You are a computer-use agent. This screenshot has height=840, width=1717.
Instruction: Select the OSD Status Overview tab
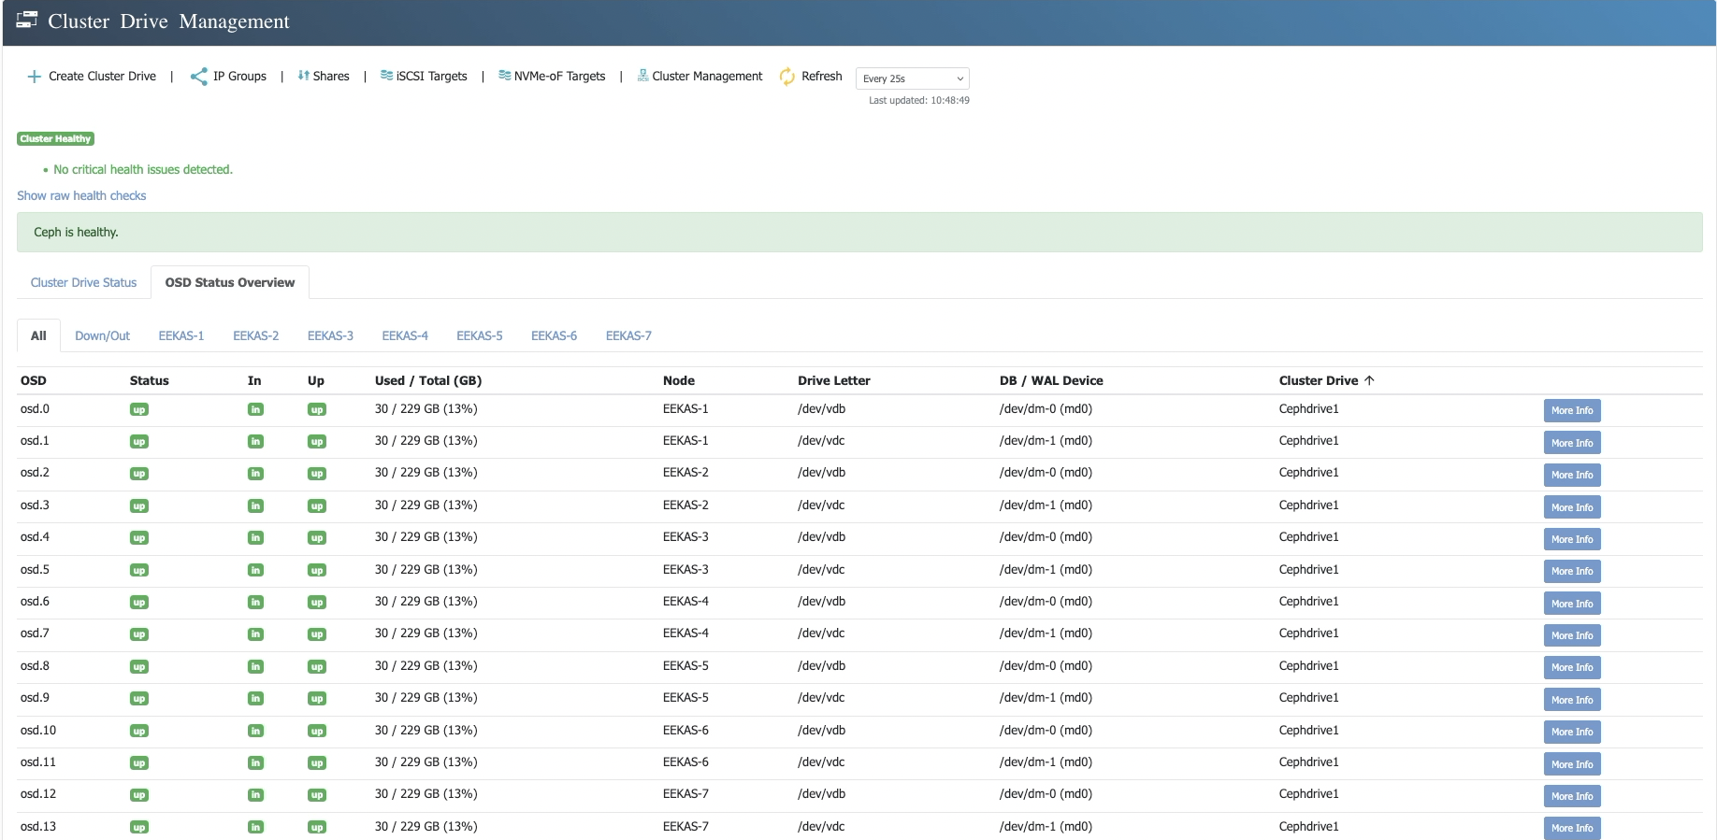pos(230,282)
